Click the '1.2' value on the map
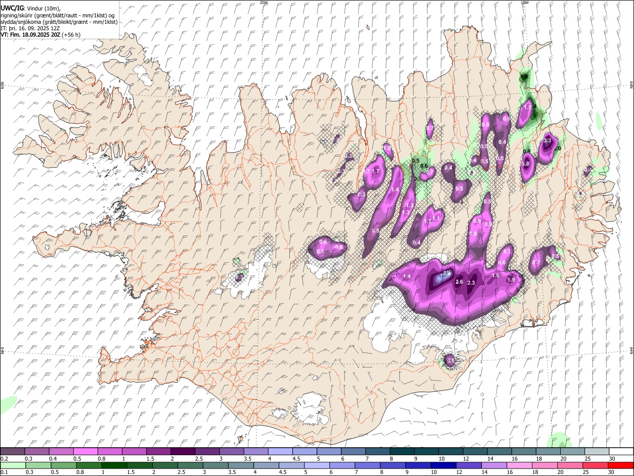 427,221
